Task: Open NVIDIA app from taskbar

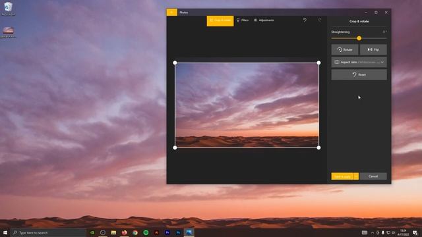Action: pos(92,232)
